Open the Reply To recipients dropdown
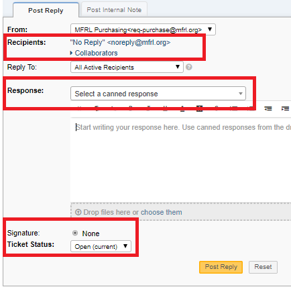Screen dimensions: 291x287 (x=127, y=67)
